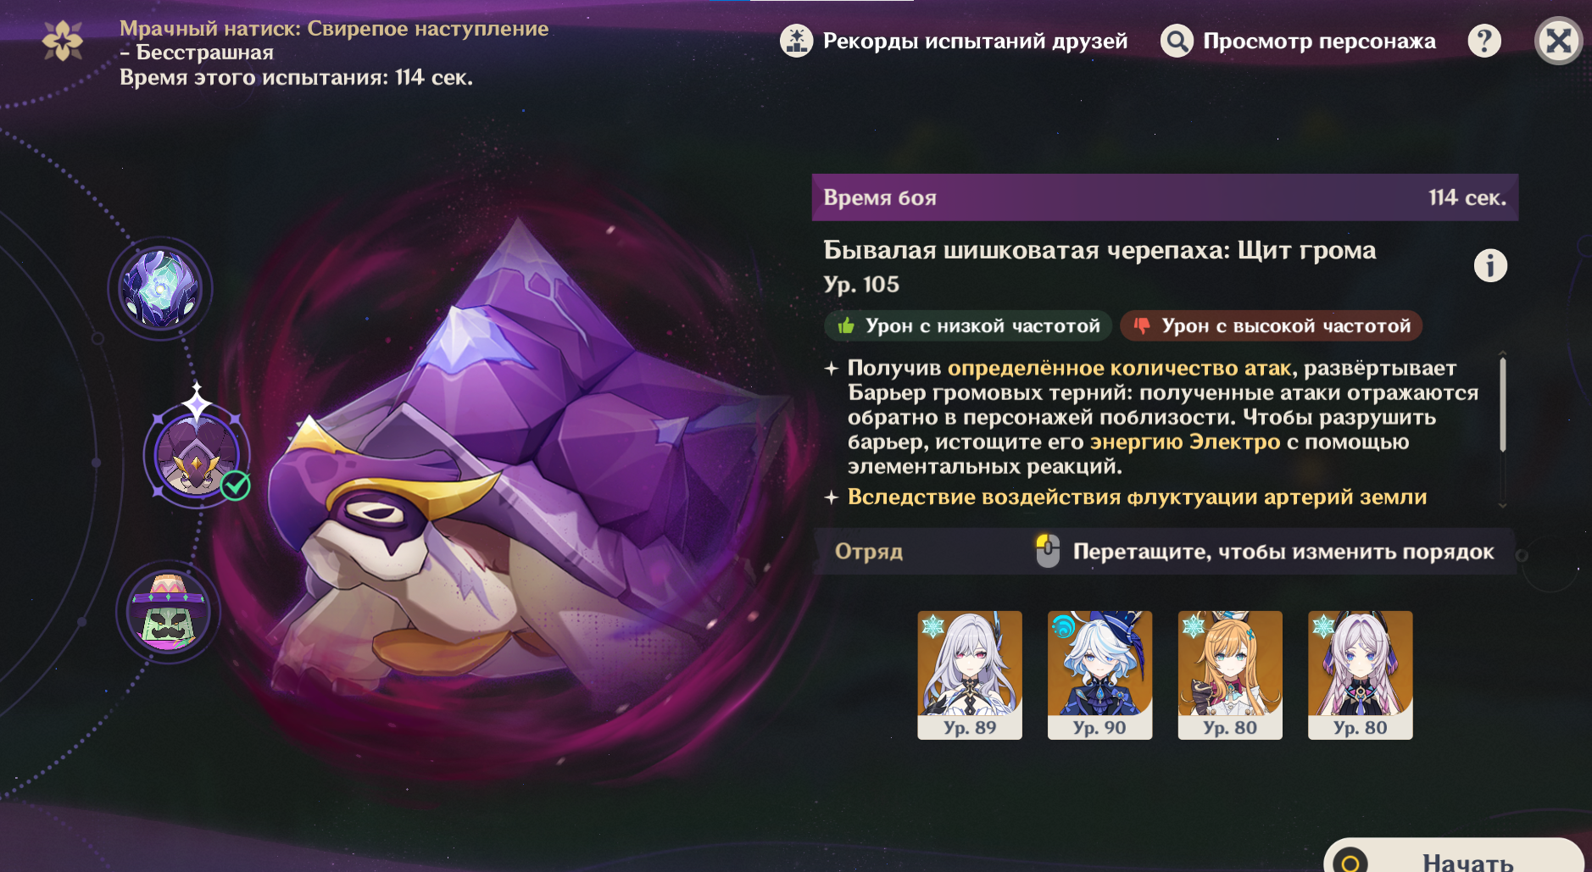Open Рекорды испытаний друзей
The height and width of the screenshot is (872, 1592).
975,41
